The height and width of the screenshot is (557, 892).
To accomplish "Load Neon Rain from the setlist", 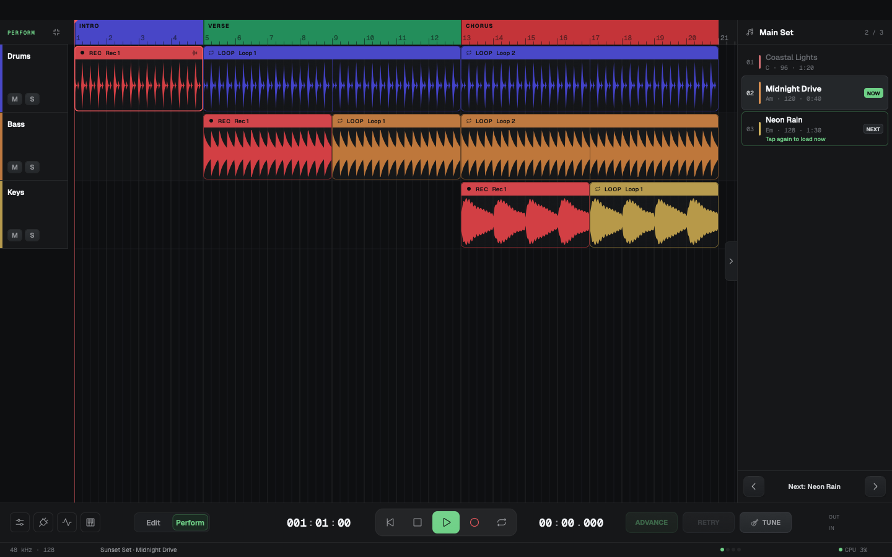I will click(815, 129).
